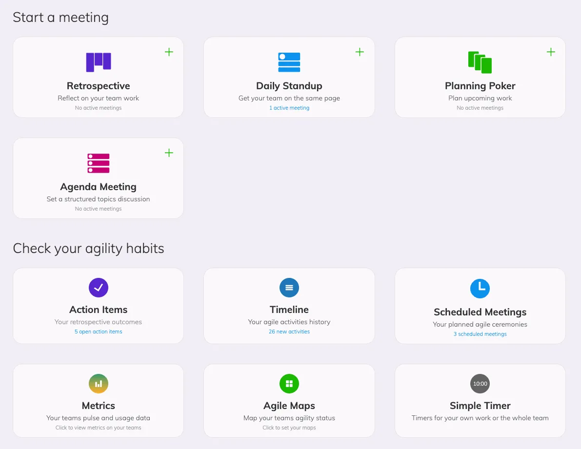Click 'Reflect on your team work' description

pyautogui.click(x=98, y=98)
